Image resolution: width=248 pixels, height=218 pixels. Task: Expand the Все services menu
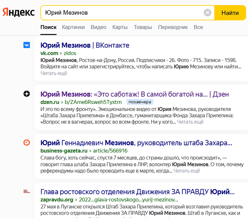(x=198, y=27)
